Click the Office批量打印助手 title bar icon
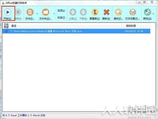 tap(3, 3)
